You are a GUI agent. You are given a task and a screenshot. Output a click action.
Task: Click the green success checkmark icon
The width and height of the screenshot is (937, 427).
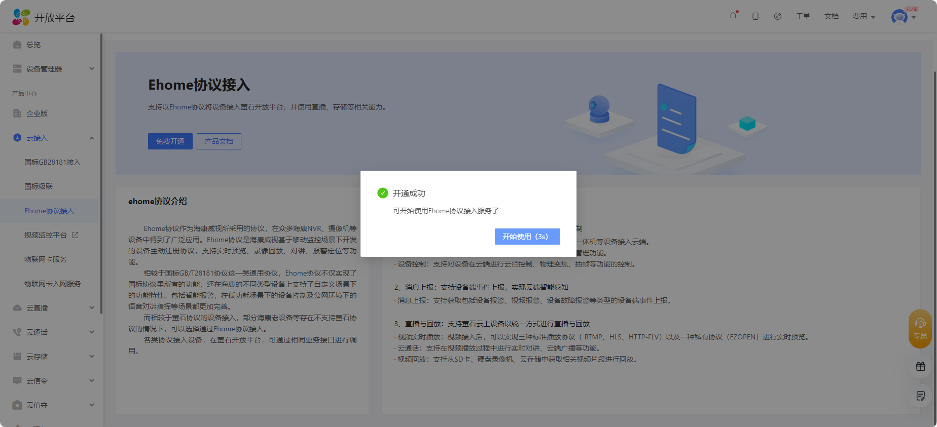[383, 193]
